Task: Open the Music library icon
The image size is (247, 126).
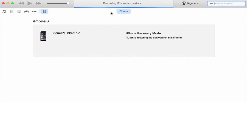Action: 4,11
